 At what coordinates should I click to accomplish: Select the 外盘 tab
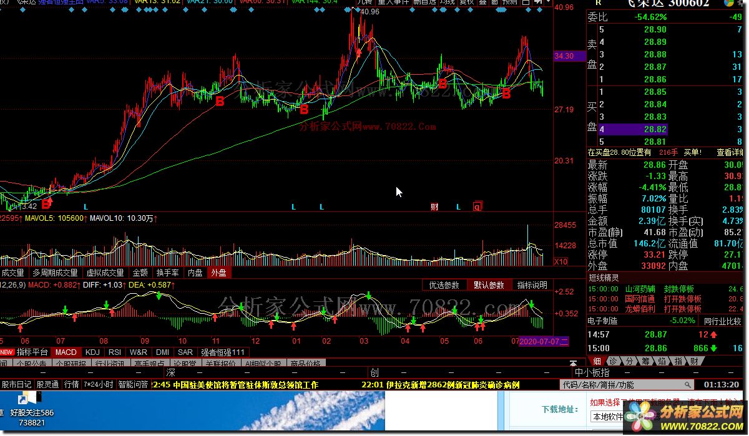(x=218, y=273)
